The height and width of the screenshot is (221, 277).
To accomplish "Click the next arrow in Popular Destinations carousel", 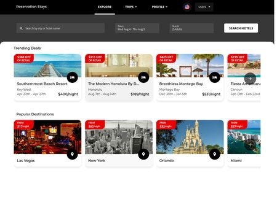I will tap(250, 145).
